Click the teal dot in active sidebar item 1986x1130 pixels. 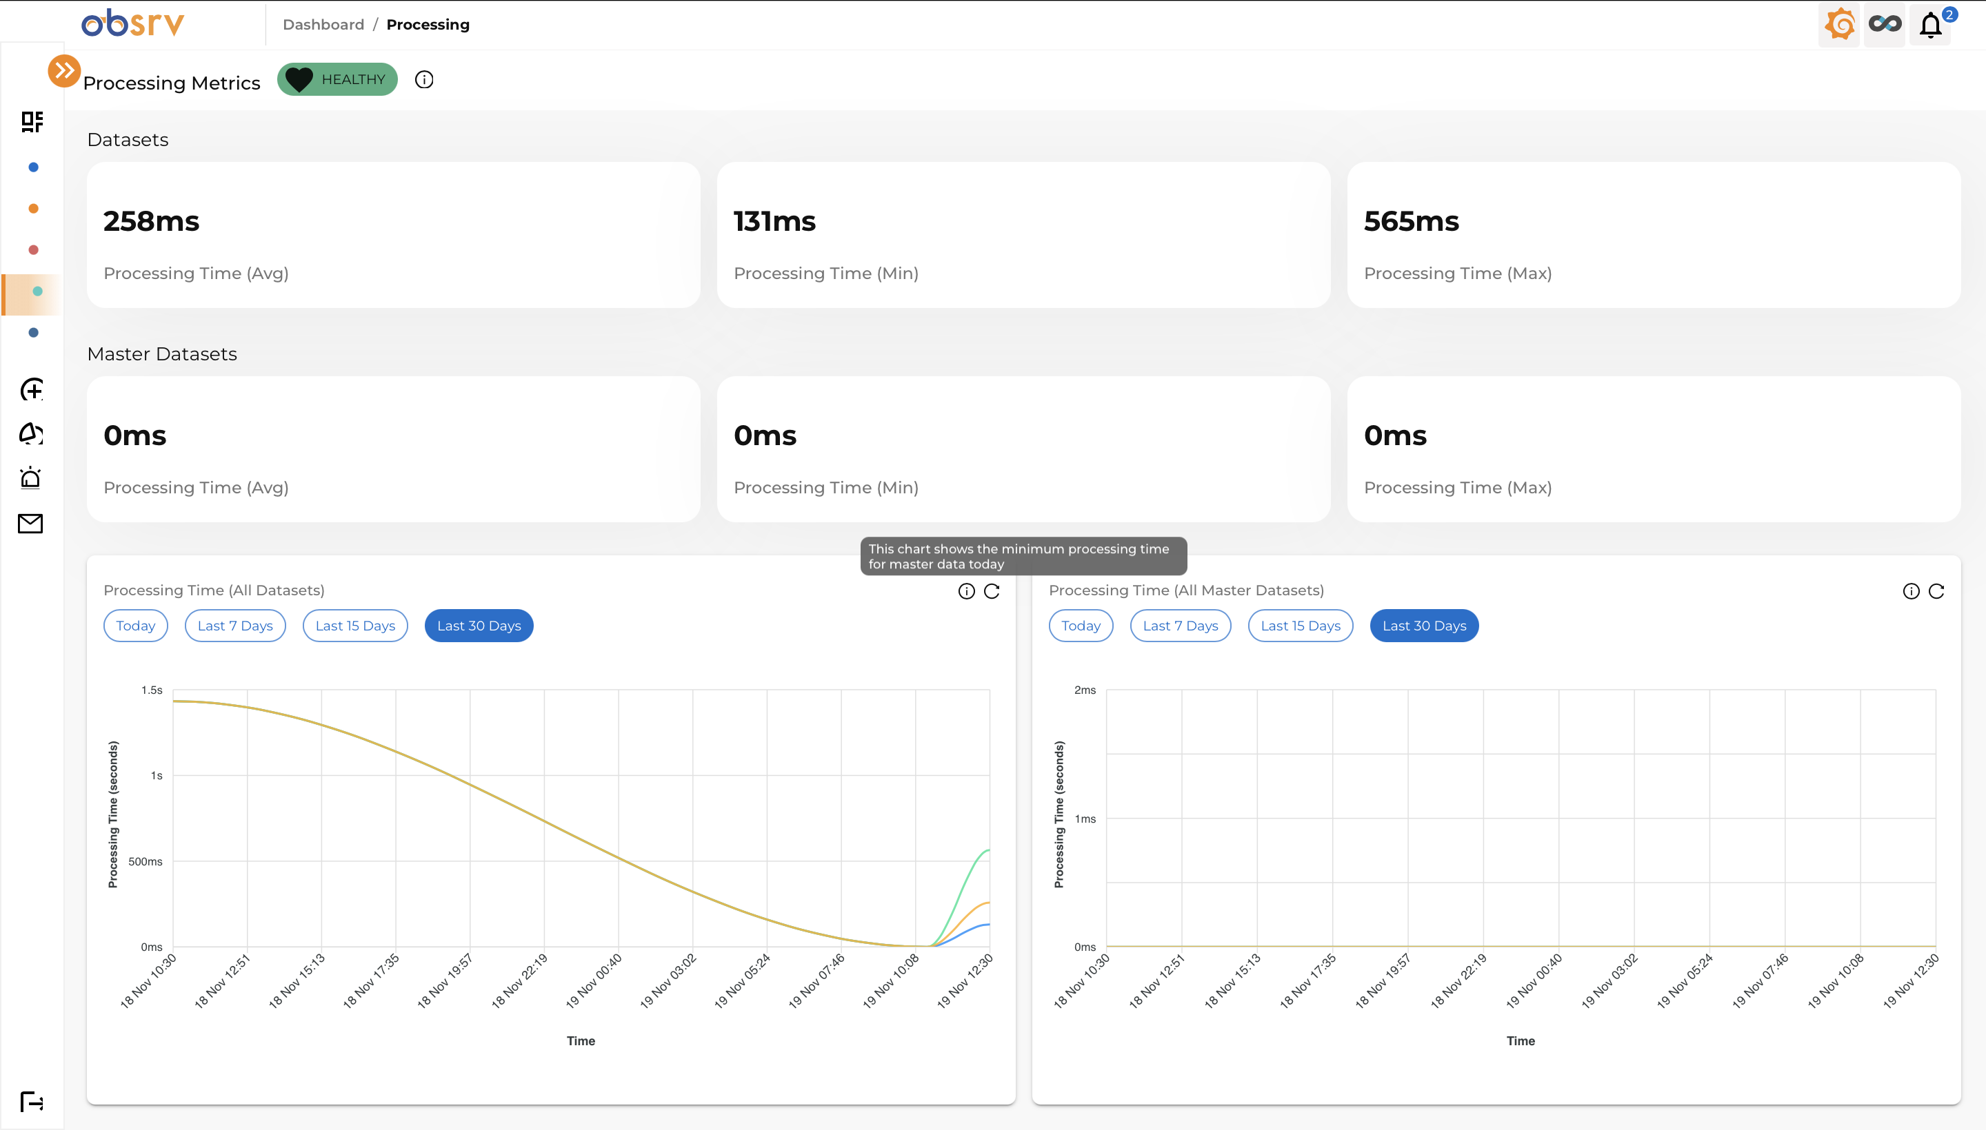point(37,292)
